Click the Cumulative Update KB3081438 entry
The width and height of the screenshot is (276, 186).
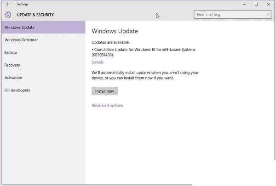point(144,52)
